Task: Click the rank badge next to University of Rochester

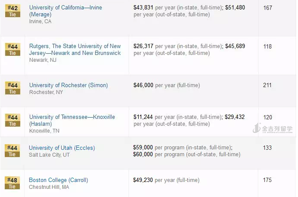Action: tap(12, 88)
